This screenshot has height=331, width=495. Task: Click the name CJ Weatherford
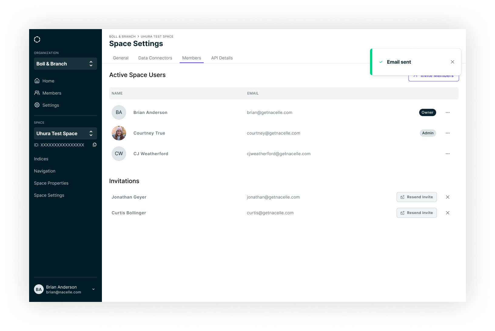[151, 154]
